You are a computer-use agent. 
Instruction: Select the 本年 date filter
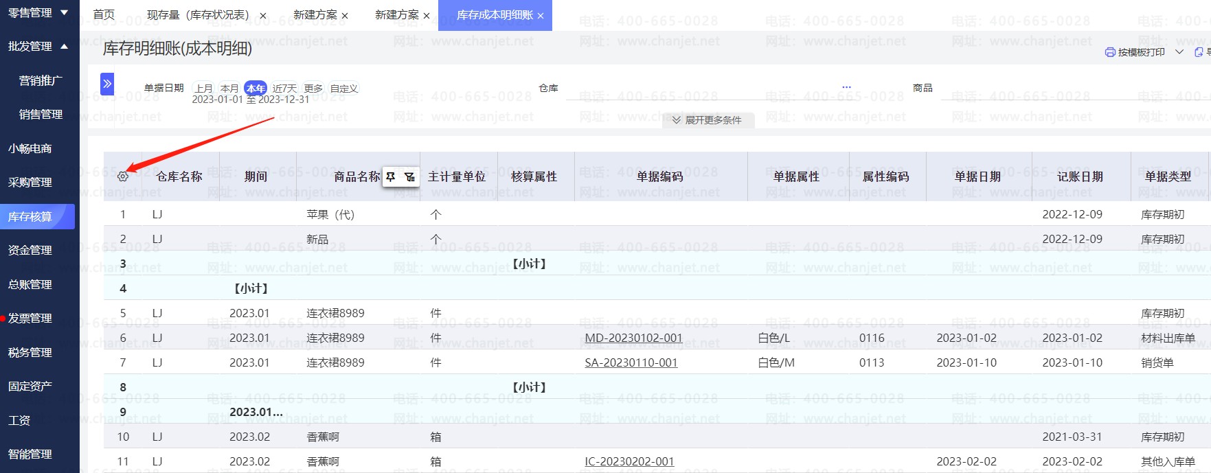(x=256, y=88)
